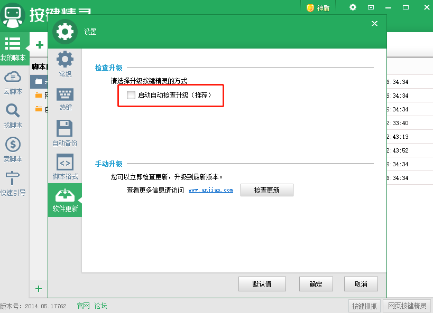Click the 按键抓抓 button
This screenshot has height=313, width=433.
click(364, 306)
